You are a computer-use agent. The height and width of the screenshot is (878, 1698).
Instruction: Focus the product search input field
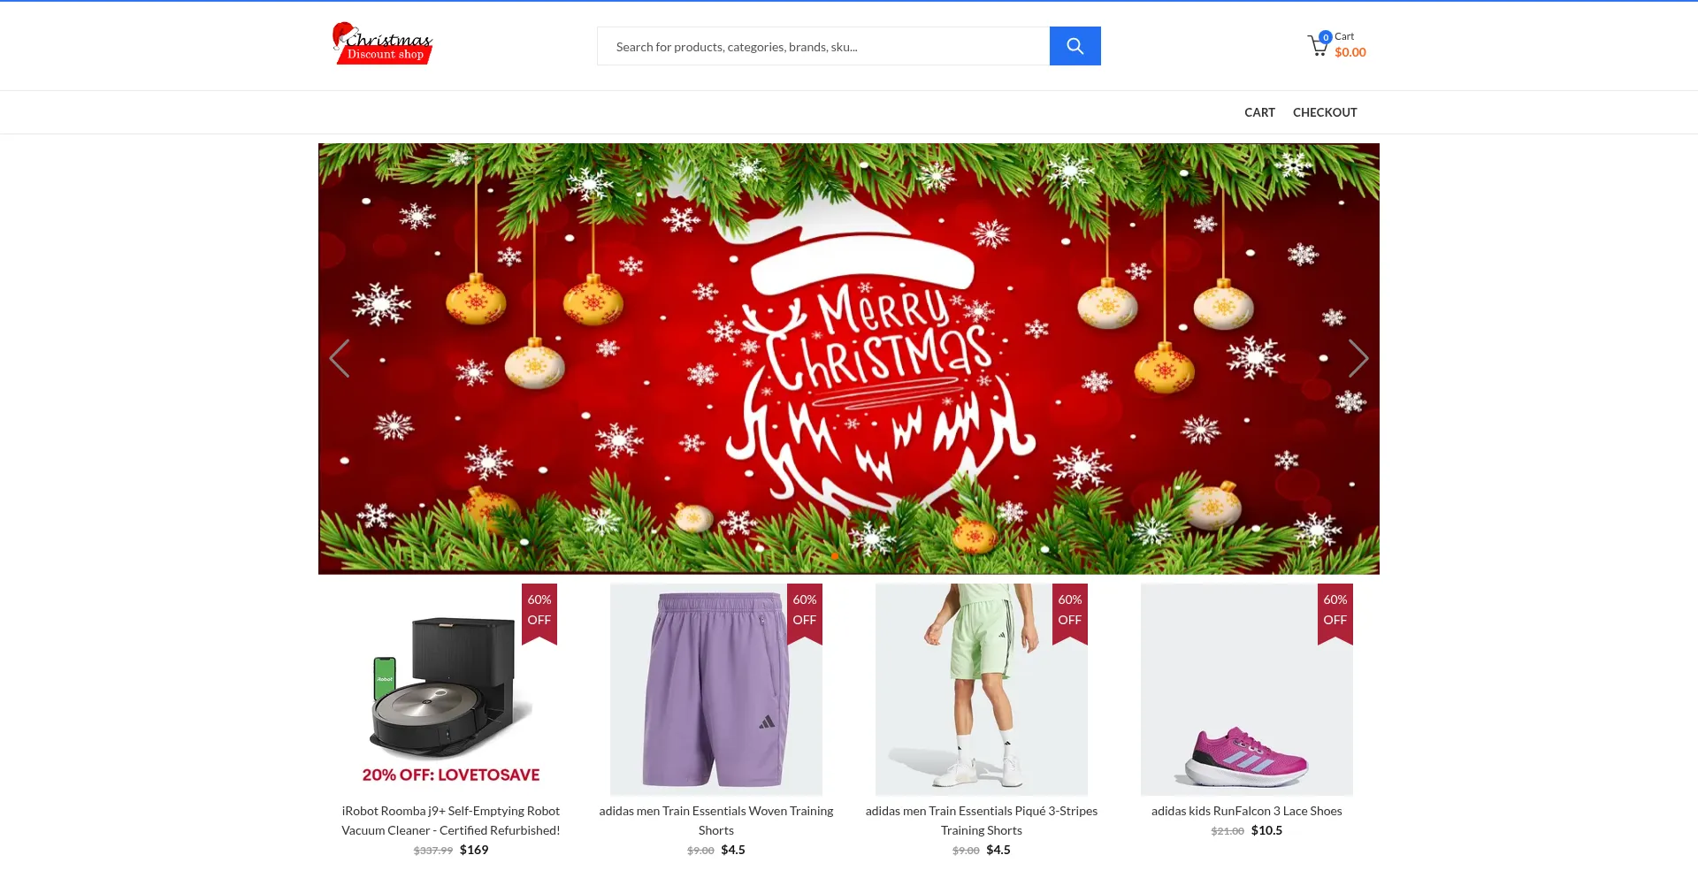pyautogui.click(x=823, y=46)
